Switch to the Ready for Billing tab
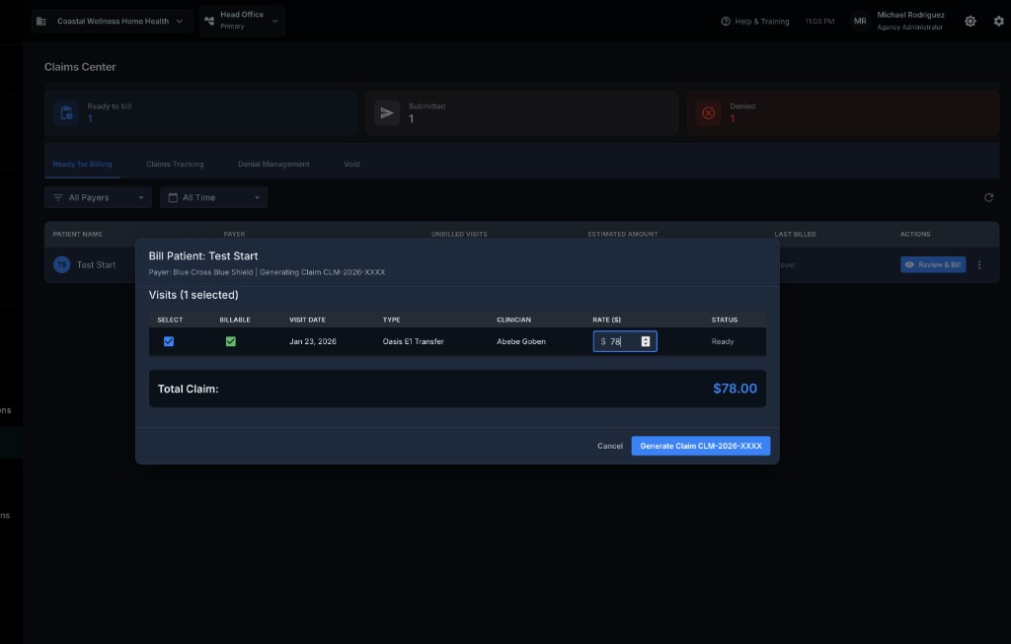 (82, 165)
